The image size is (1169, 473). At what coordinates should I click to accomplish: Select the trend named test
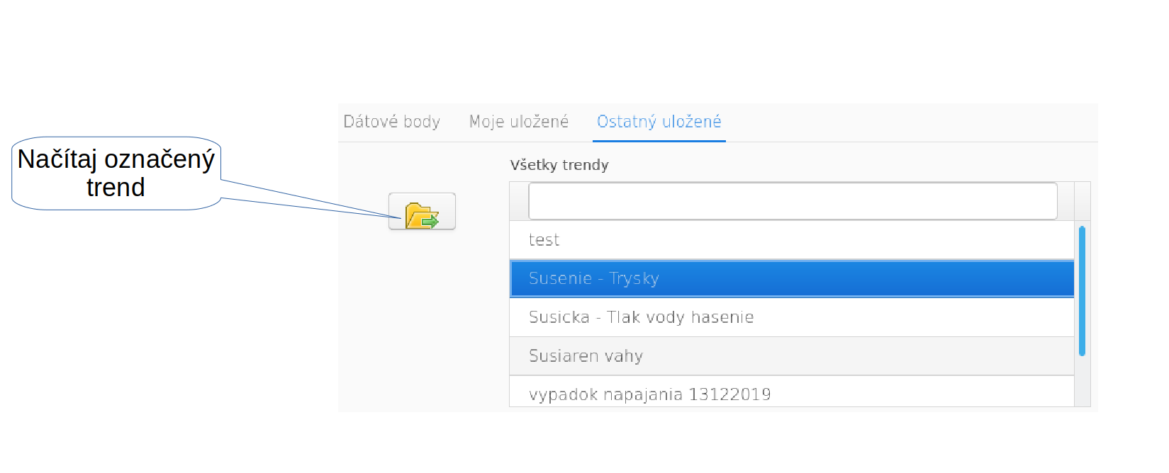pyautogui.click(x=544, y=240)
